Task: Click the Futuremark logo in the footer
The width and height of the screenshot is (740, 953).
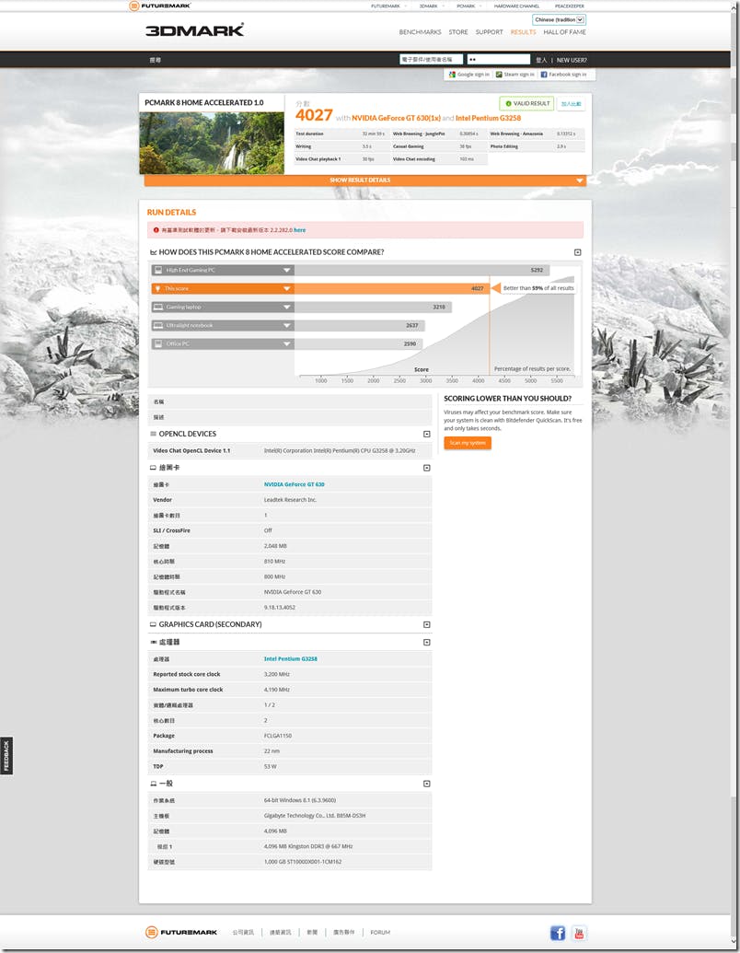Action: 181,932
